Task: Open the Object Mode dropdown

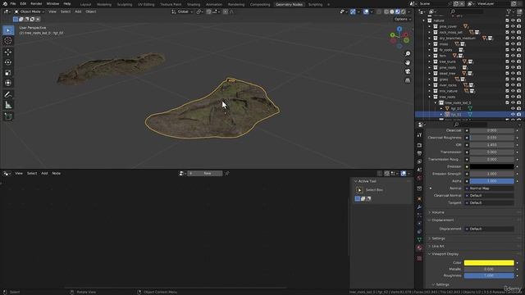Action: 30,11
